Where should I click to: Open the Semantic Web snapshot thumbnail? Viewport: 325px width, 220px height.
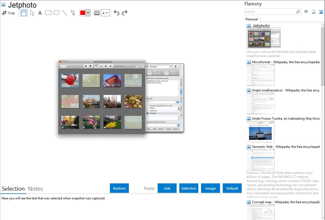(x=260, y=160)
